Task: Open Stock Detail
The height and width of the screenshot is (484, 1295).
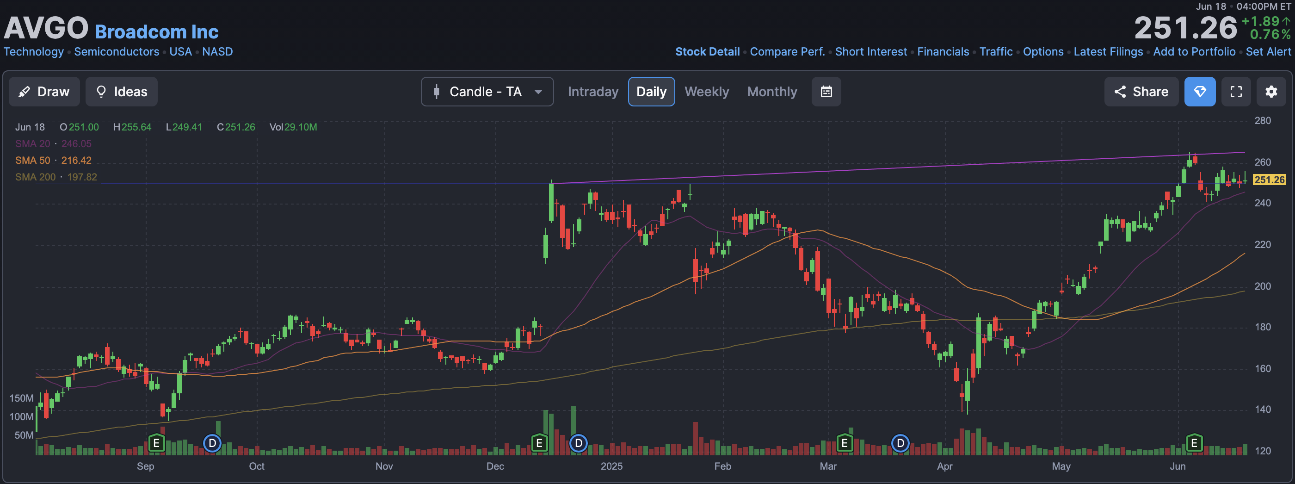Action: click(x=707, y=52)
